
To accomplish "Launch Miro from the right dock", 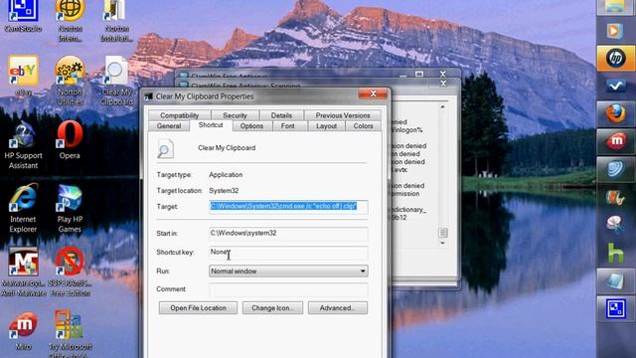I will click(616, 141).
